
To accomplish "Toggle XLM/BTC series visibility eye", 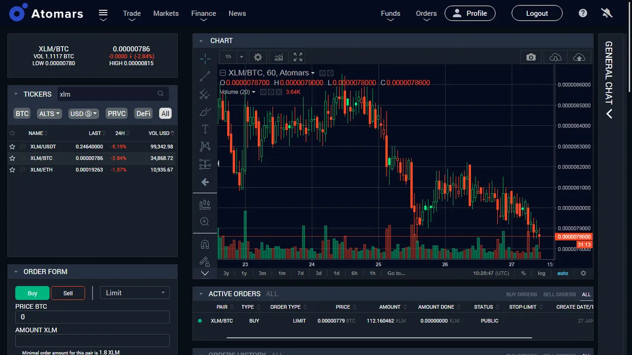I will 322,73.
